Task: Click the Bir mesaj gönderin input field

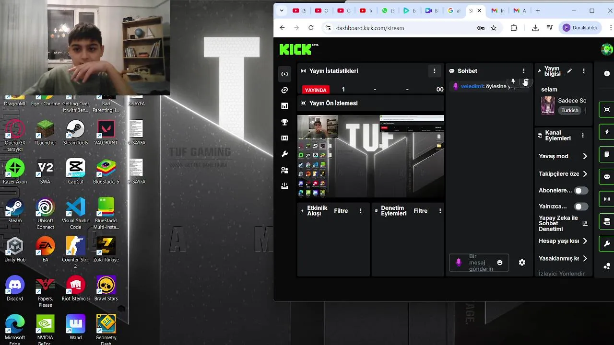Action: point(479,263)
